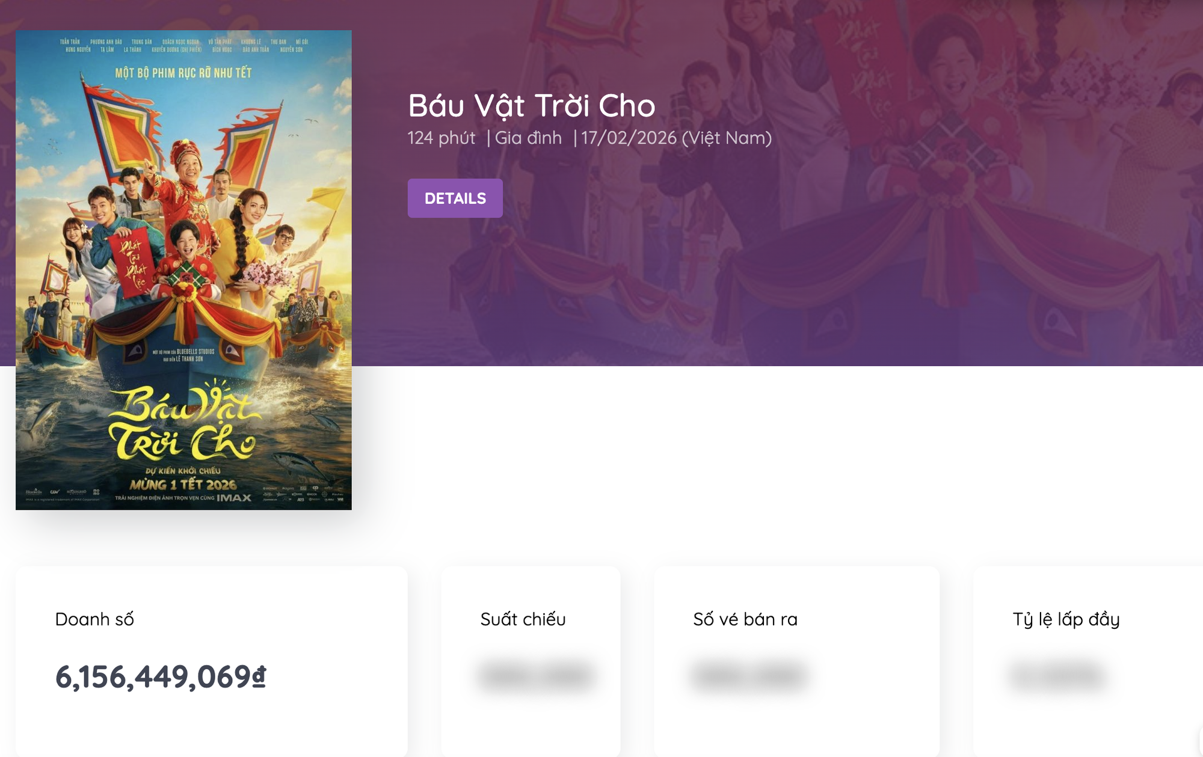Image resolution: width=1203 pixels, height=757 pixels.
Task: Click the poster tagline MỘT BỘ PHIM RỰC RỠ NHƯ TẾT
Action: [x=183, y=73]
